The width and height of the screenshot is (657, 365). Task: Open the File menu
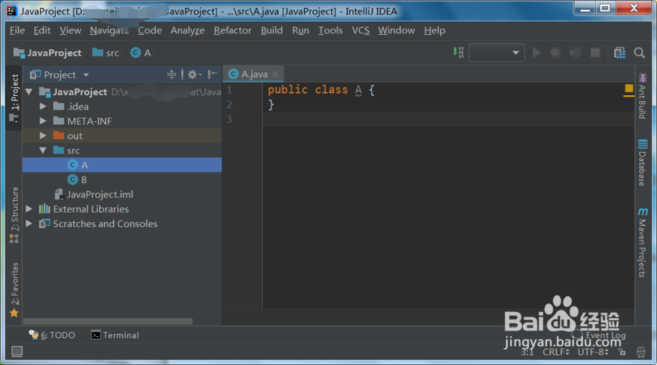[x=17, y=31]
